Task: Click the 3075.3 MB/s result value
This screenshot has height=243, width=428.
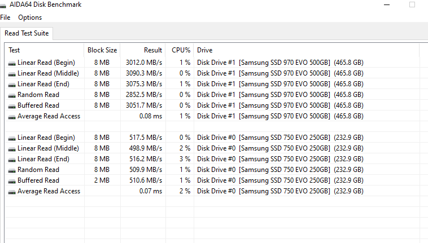Action: (144, 84)
